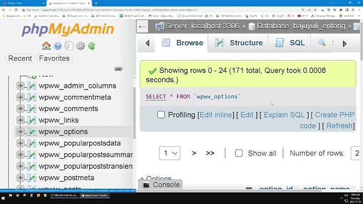Open a new browser tab

pos(96,3)
